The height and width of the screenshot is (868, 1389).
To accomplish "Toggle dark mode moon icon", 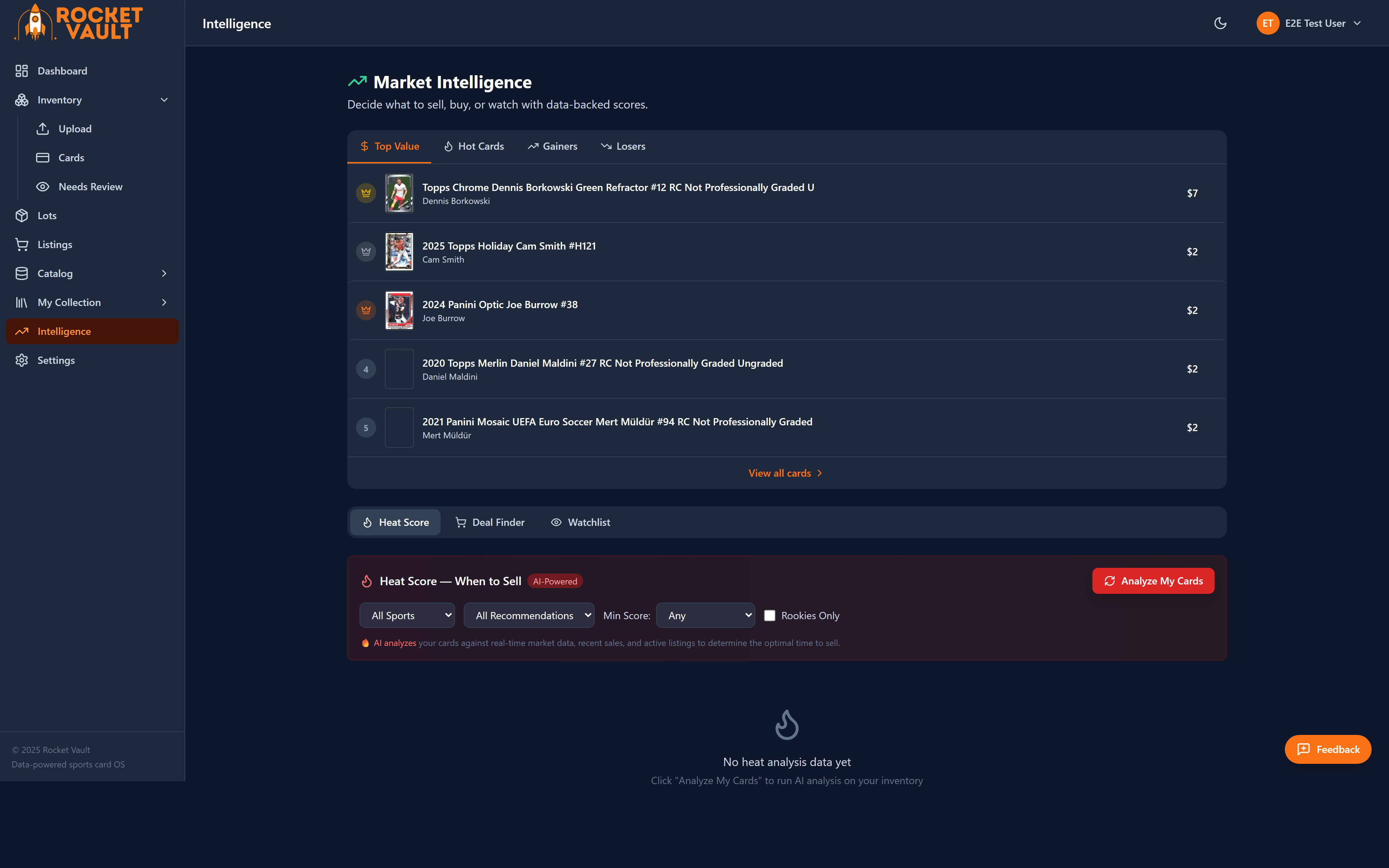I will pos(1220,23).
